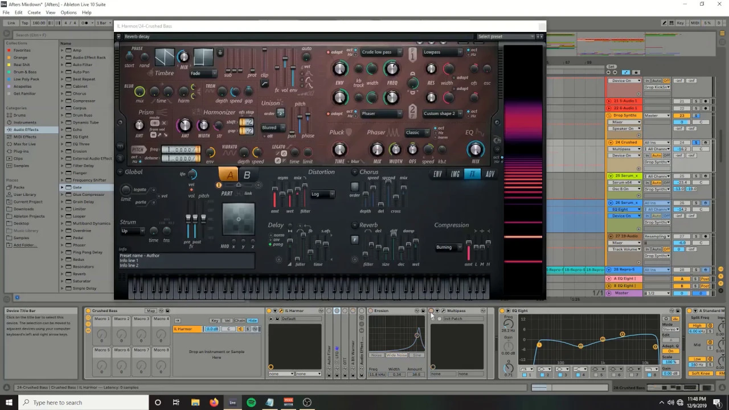Select the Erosion effect in browser list
Screen dimensions: 729x410
(80, 151)
